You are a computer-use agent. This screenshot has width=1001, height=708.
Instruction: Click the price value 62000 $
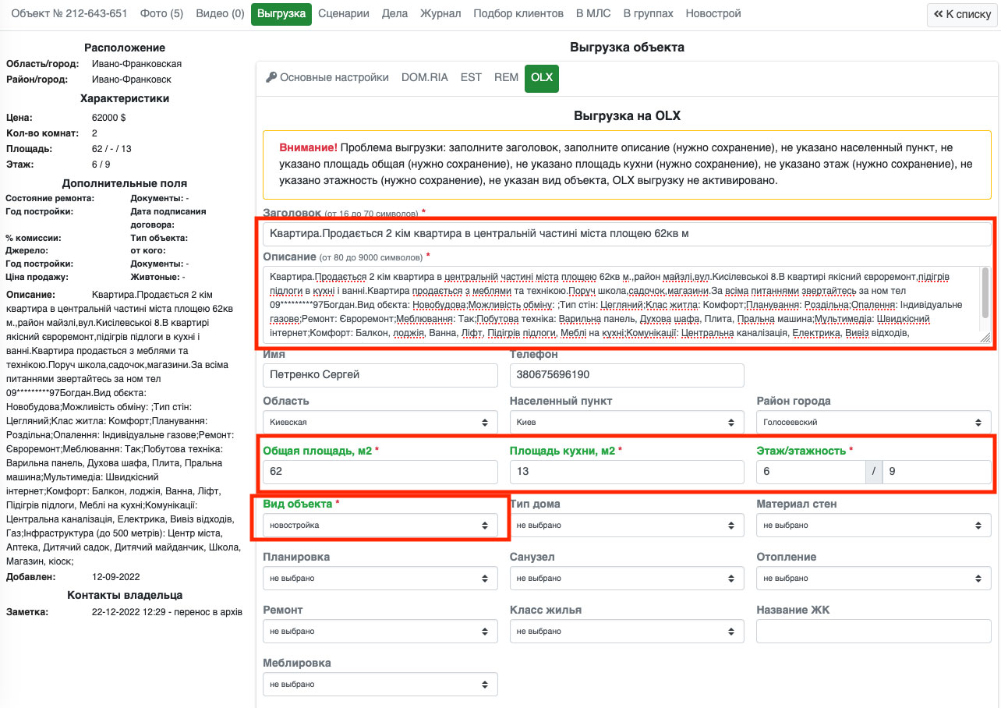click(x=108, y=118)
